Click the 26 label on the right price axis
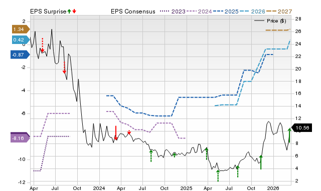 [298, 31]
